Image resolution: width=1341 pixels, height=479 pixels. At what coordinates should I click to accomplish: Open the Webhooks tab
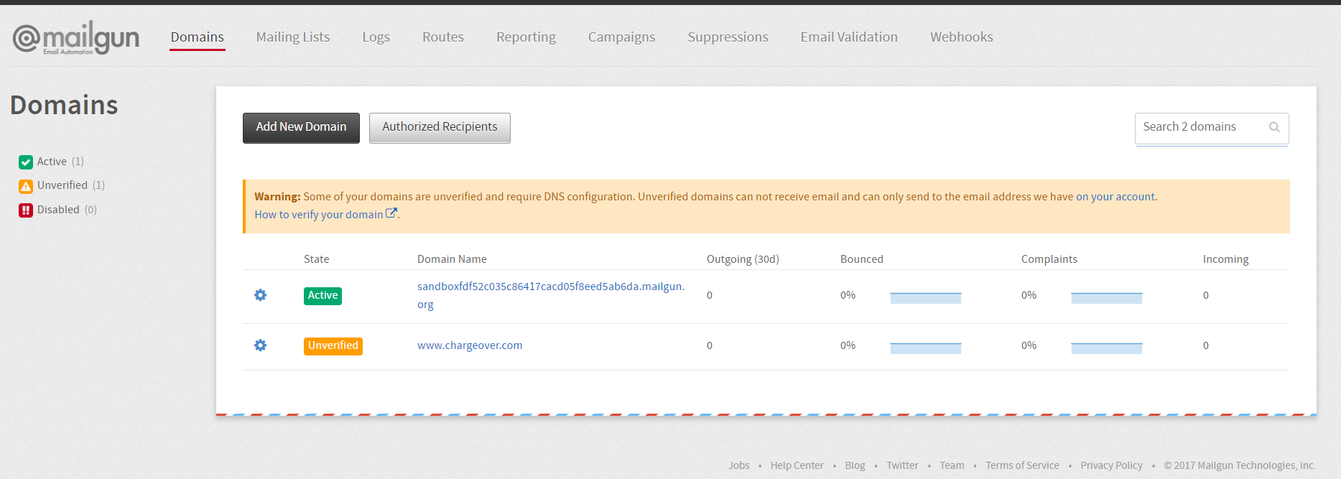tap(962, 37)
